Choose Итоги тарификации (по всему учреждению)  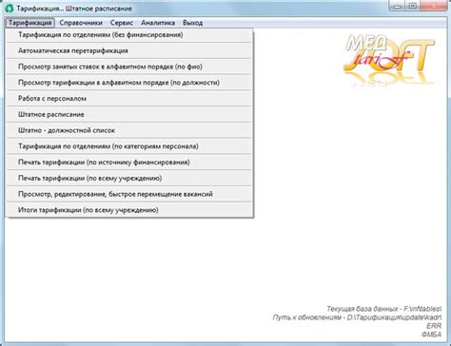(129, 210)
